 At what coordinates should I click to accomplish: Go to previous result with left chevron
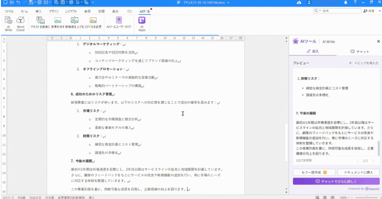coord(358,160)
